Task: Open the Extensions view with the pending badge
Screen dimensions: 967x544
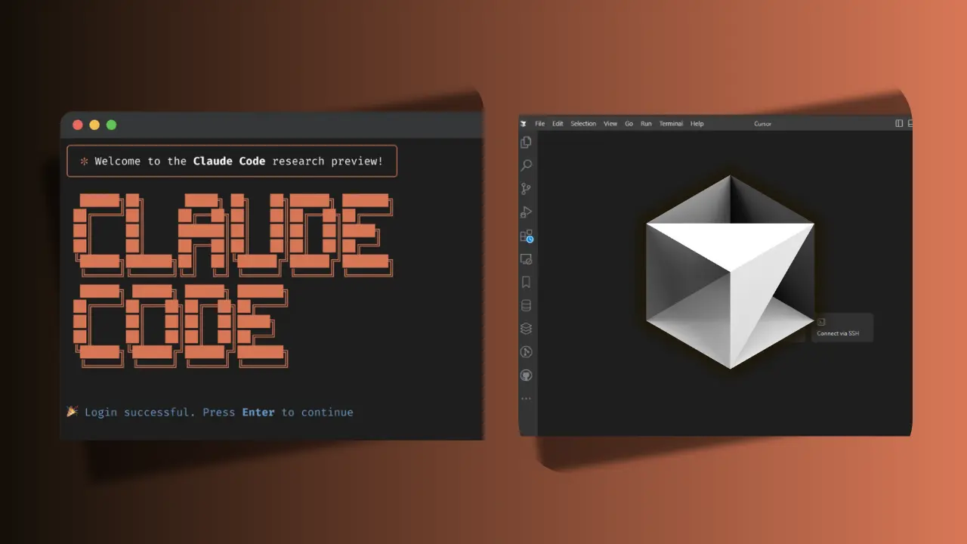Action: coord(527,236)
